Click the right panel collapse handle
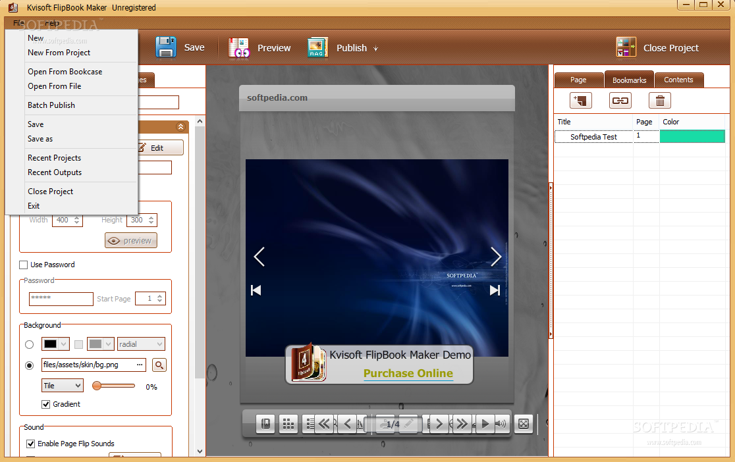Image resolution: width=735 pixels, height=462 pixels. pyautogui.click(x=551, y=261)
